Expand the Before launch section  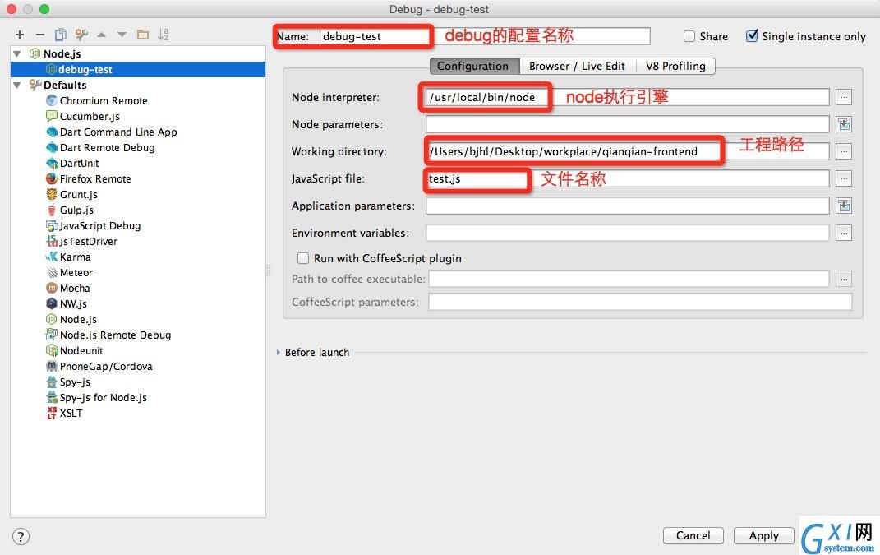click(279, 352)
